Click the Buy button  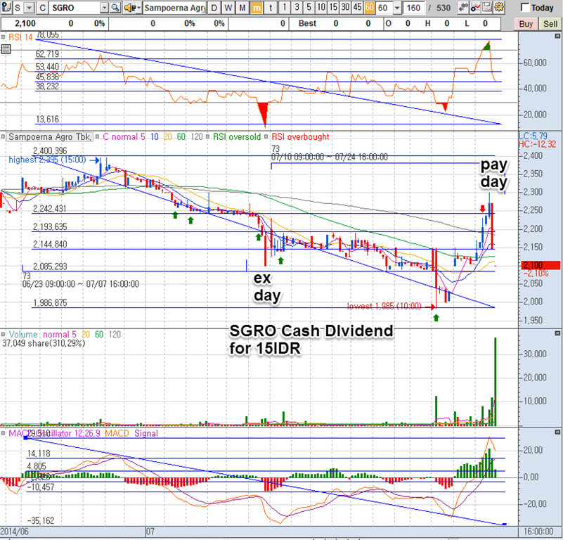click(526, 24)
